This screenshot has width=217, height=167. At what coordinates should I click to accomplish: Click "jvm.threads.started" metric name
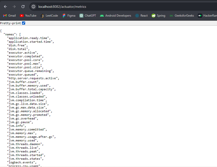click(25, 155)
